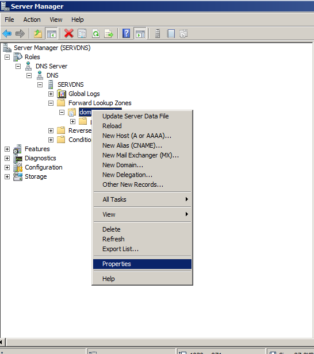Choose Refresh in the context menu
This screenshot has width=314, height=354.
(142, 239)
